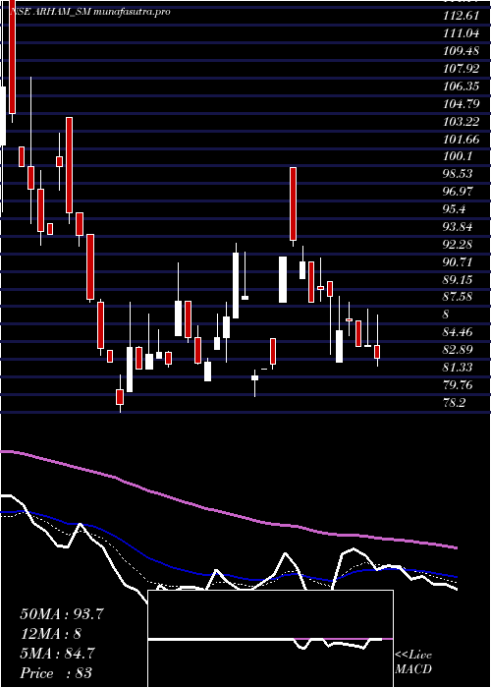Select the 92.28 price axis value
Image resolution: width=491 pixels, height=688 pixels.
click(458, 245)
